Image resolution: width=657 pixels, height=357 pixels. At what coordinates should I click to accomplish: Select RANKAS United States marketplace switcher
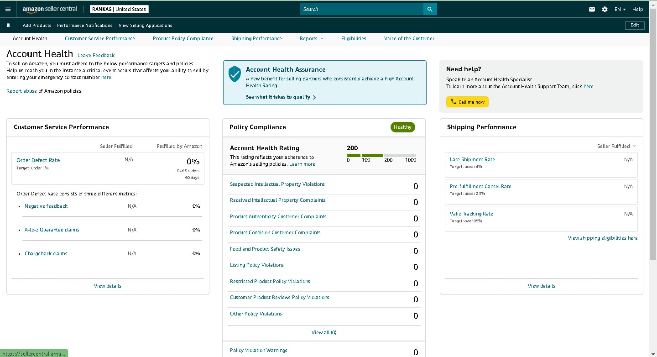pos(119,9)
